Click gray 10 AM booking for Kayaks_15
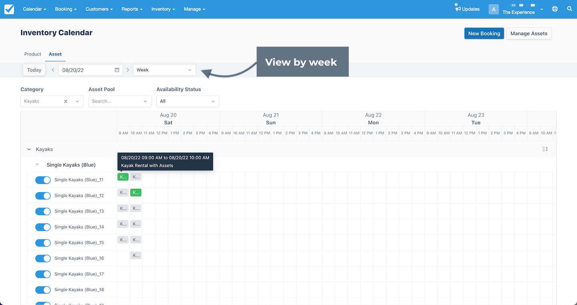Image resolution: width=577 pixels, height=305 pixels. (x=136, y=240)
